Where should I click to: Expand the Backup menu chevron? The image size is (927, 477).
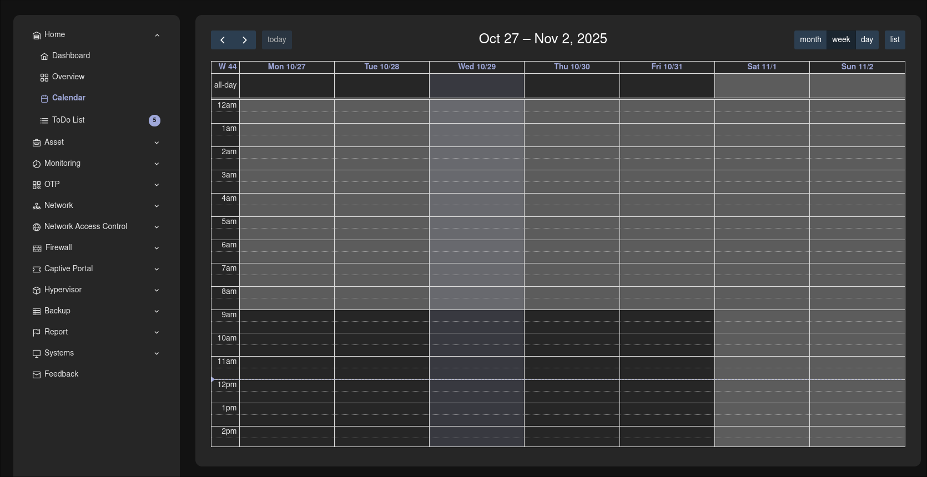[x=157, y=311]
